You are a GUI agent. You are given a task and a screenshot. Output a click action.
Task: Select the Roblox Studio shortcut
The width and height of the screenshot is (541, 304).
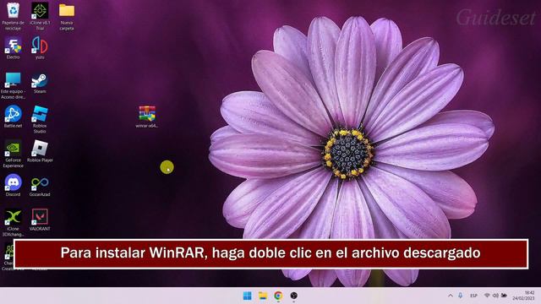40,120
